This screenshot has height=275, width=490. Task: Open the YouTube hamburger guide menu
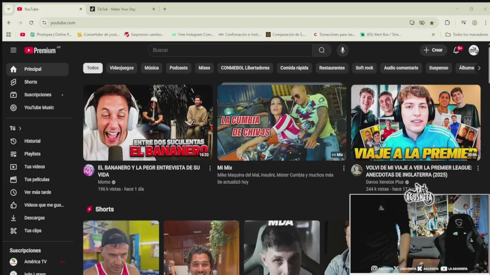click(13, 50)
